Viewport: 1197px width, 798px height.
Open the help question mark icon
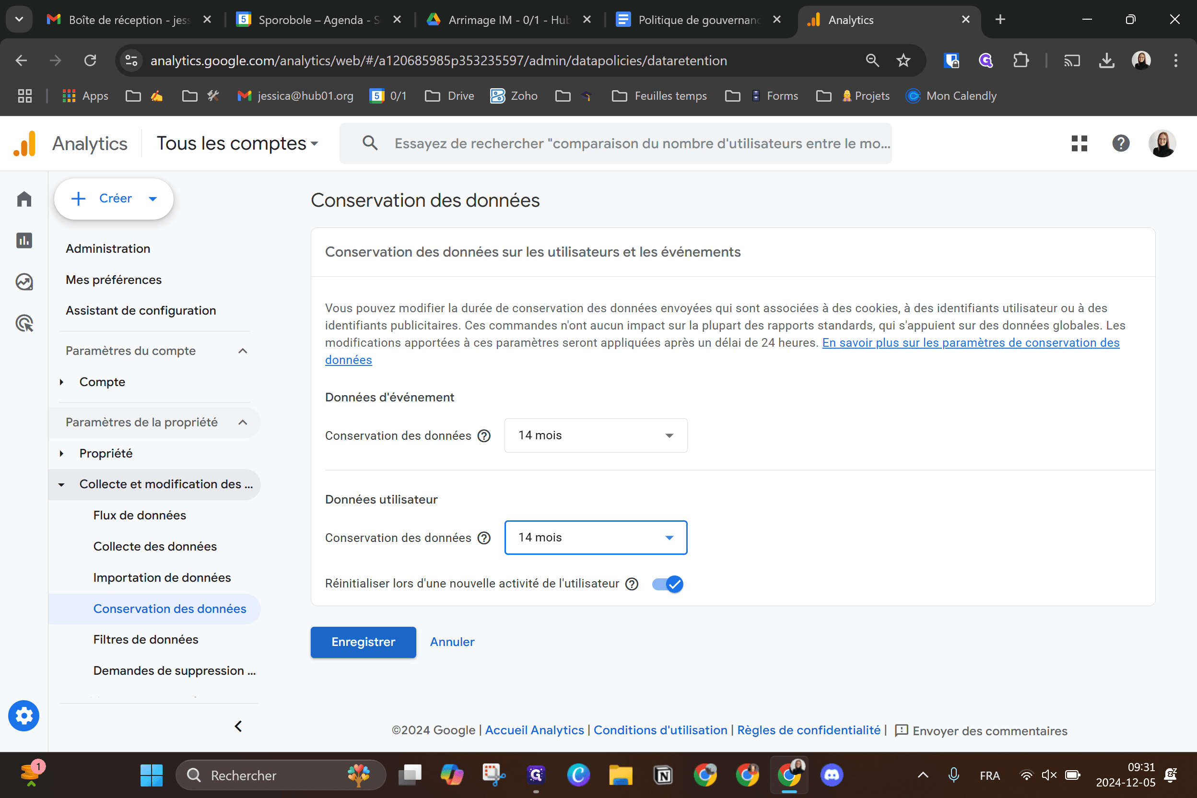point(1121,143)
